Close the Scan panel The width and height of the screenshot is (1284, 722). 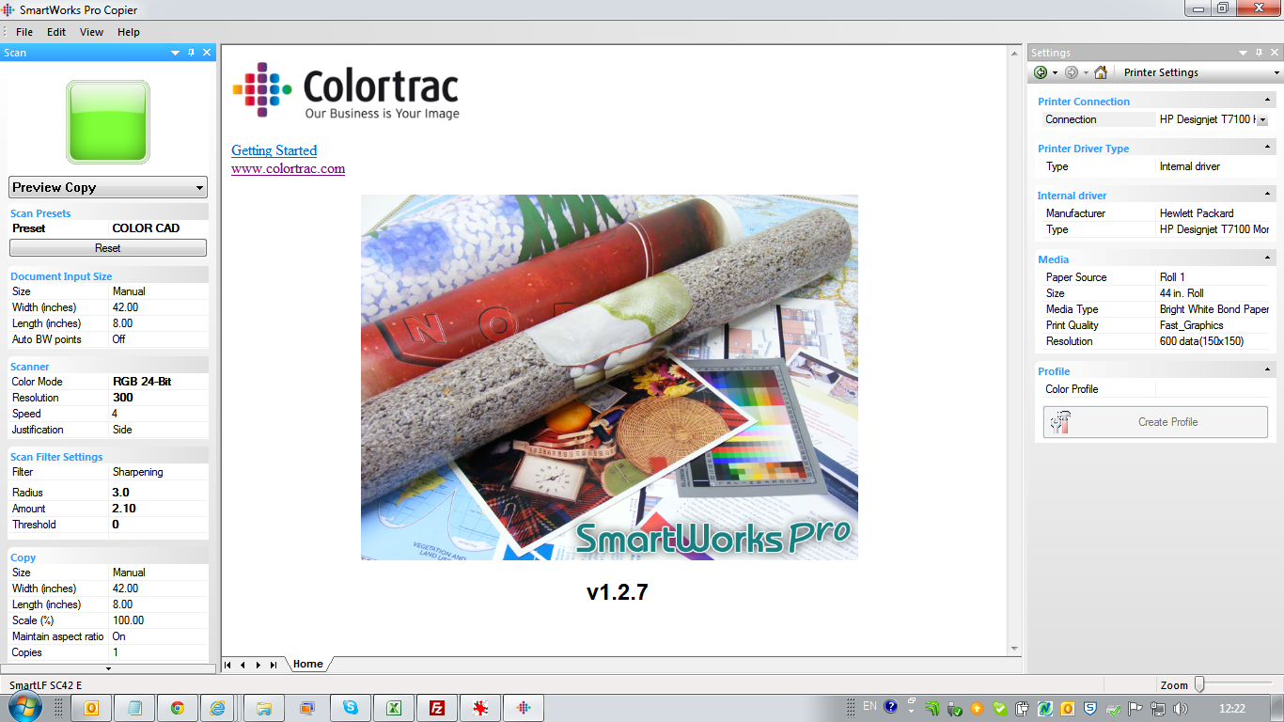[x=207, y=53]
